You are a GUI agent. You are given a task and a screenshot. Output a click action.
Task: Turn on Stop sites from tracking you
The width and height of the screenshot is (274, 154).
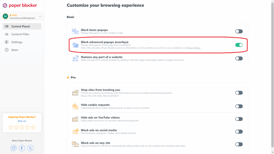point(239,93)
